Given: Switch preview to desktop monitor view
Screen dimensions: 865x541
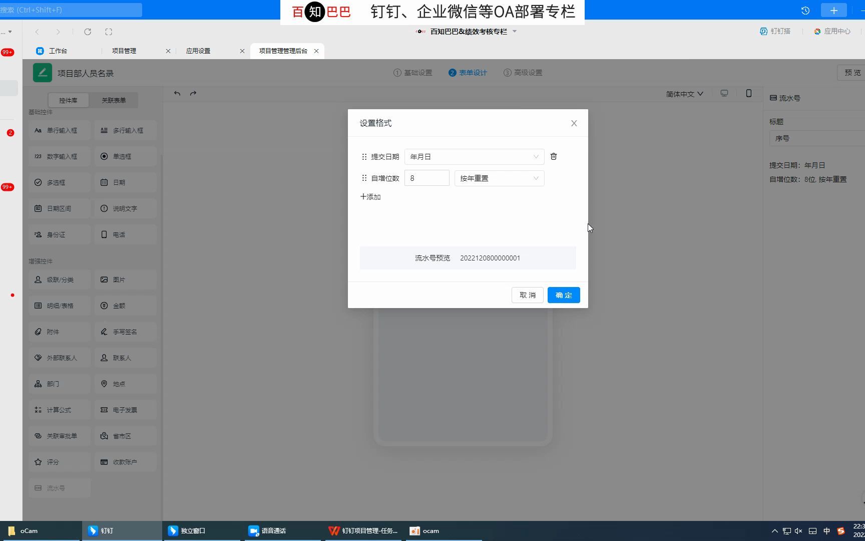Looking at the screenshot, I should coord(724,93).
